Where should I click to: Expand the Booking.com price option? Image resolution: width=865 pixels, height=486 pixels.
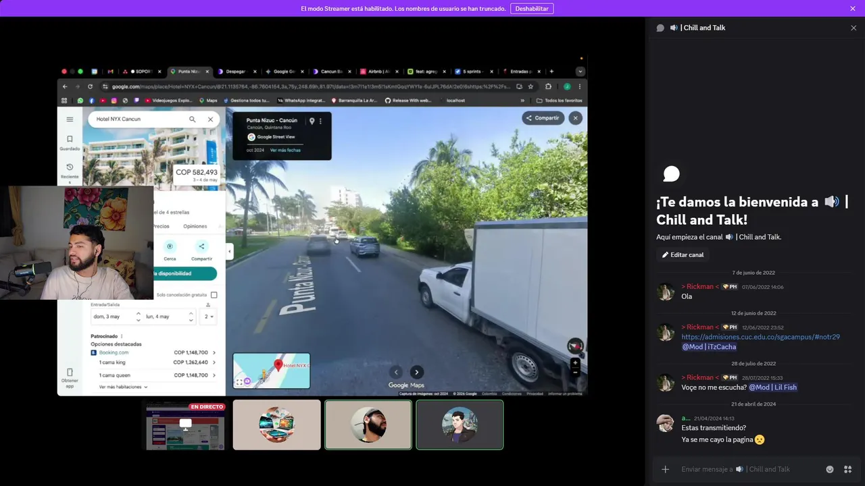click(x=214, y=352)
